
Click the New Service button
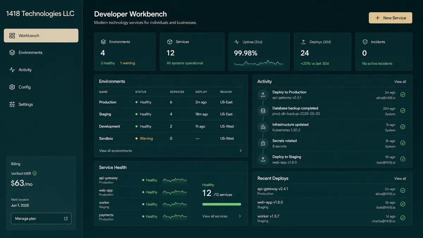(x=390, y=18)
